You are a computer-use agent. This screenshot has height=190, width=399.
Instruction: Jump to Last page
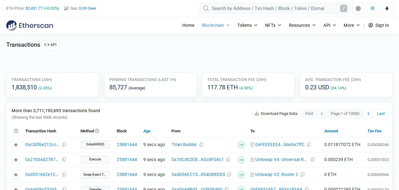[x=381, y=114]
